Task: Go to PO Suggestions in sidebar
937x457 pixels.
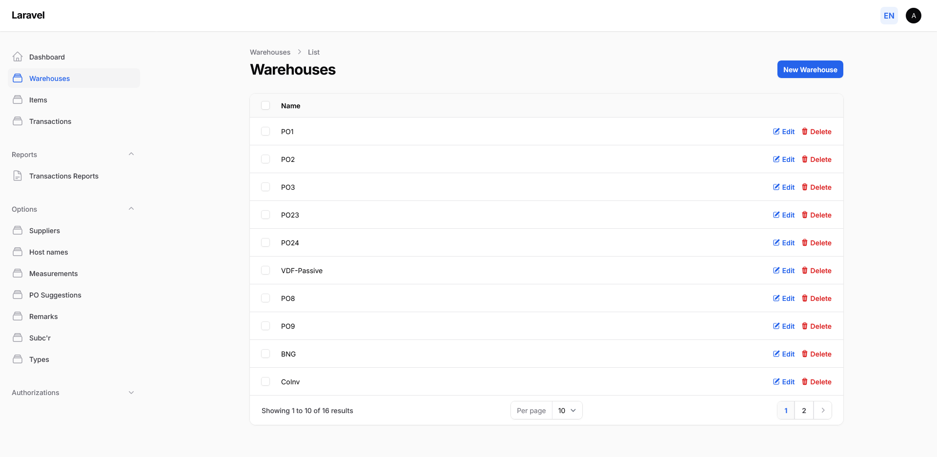Action: coord(55,295)
